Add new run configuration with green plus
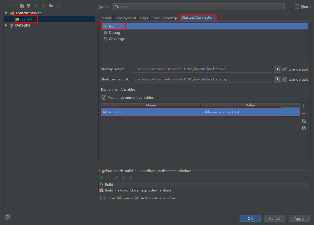314x225 pixels. 7,6
